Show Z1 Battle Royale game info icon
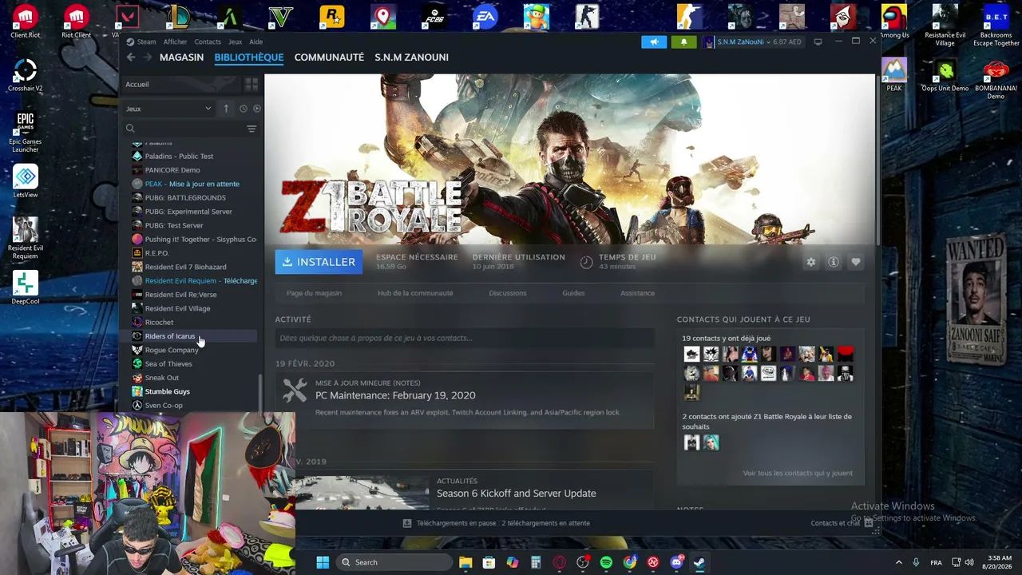This screenshot has height=575, width=1022. (834, 262)
